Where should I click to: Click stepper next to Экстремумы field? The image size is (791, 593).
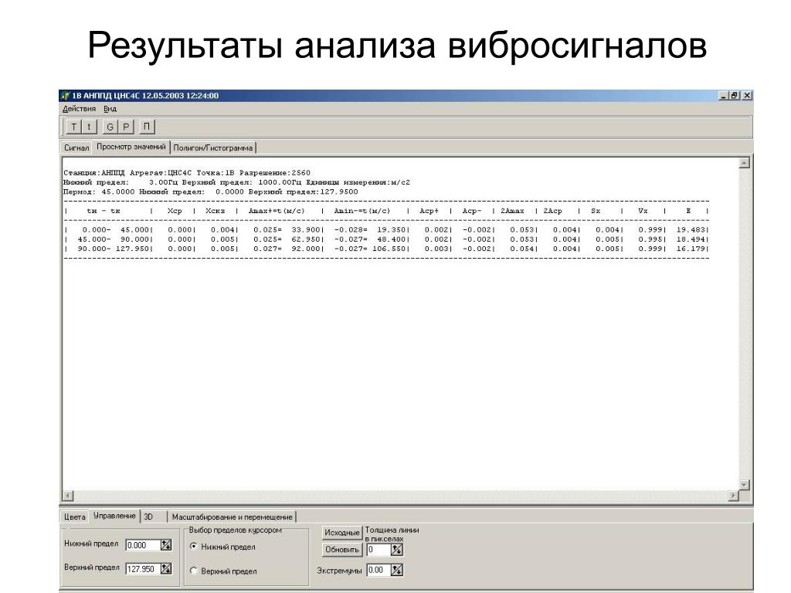[397, 570]
